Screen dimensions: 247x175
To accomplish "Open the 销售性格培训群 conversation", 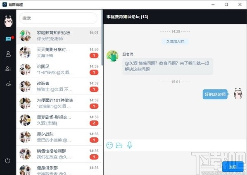I will click(59, 154).
